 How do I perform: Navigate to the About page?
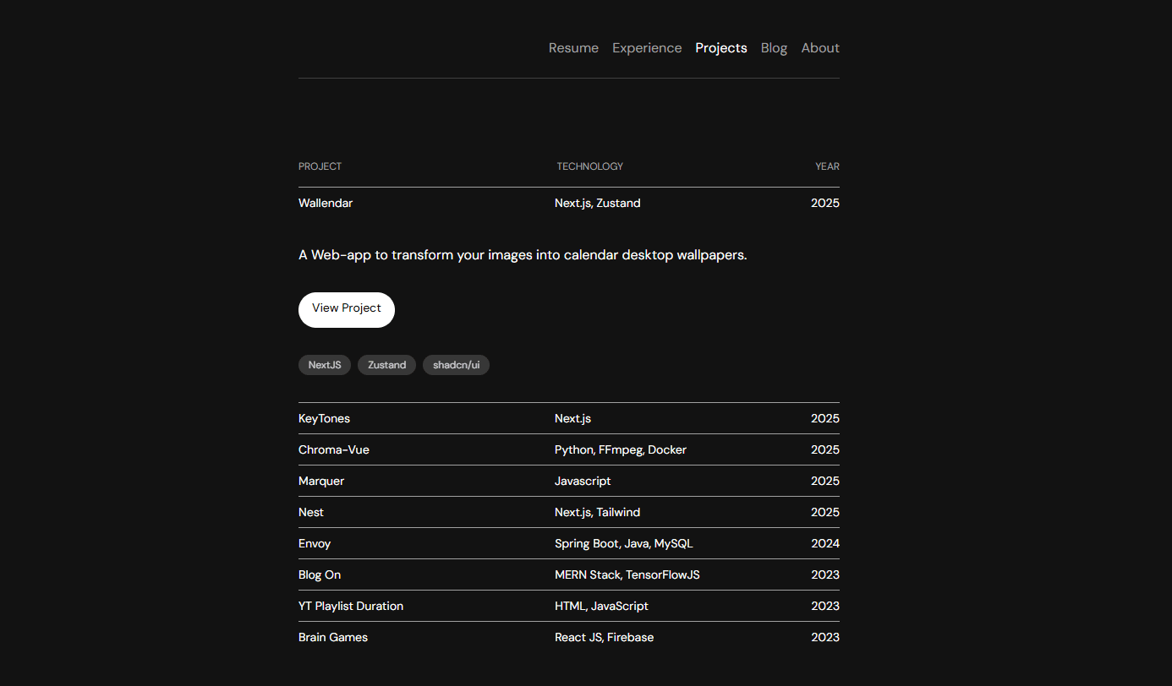click(x=819, y=48)
